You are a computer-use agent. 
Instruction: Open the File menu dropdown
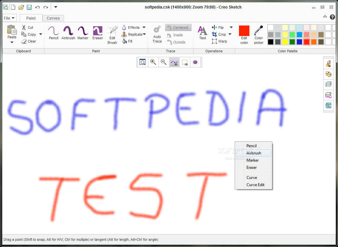9,18
